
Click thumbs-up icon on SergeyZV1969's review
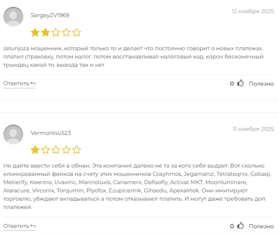tap(241, 83)
